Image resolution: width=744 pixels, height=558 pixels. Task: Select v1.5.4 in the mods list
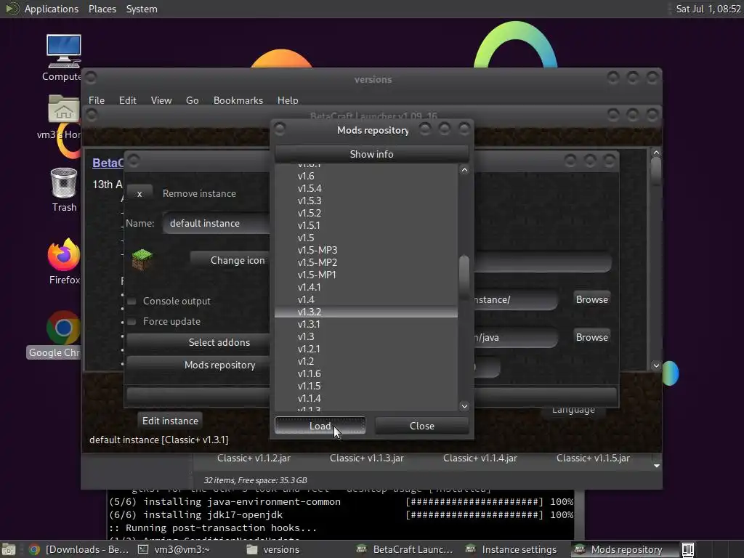pos(366,188)
